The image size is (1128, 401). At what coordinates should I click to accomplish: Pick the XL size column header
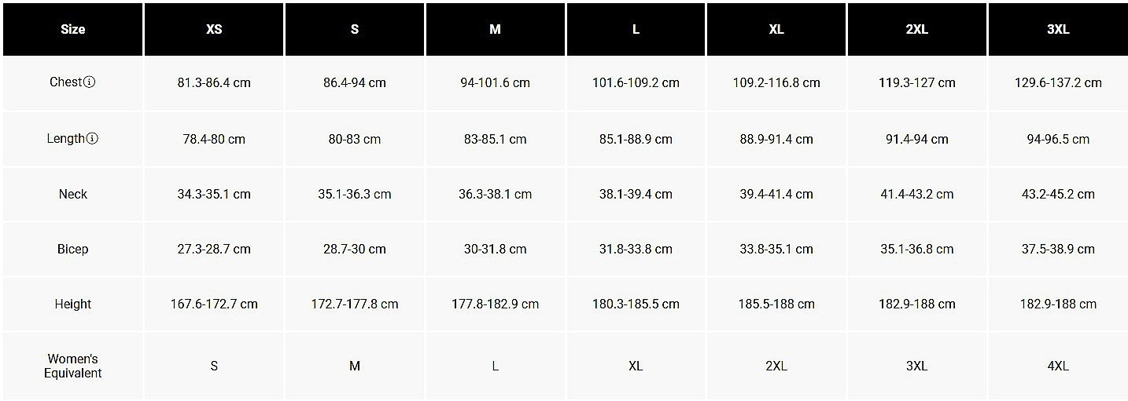coord(776,29)
